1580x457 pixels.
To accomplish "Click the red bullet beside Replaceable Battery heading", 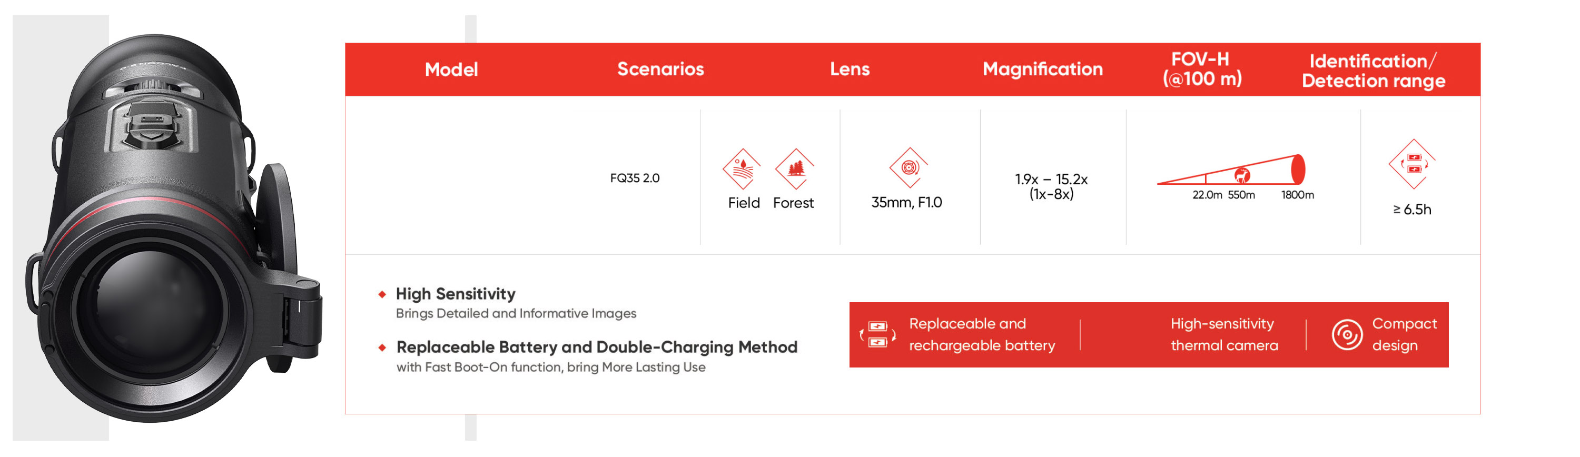I will click(x=382, y=348).
